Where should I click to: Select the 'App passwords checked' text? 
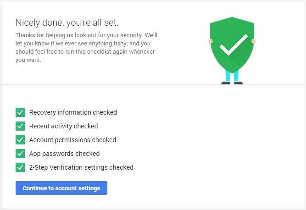click(x=64, y=154)
